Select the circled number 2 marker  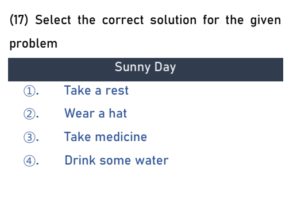(29, 114)
